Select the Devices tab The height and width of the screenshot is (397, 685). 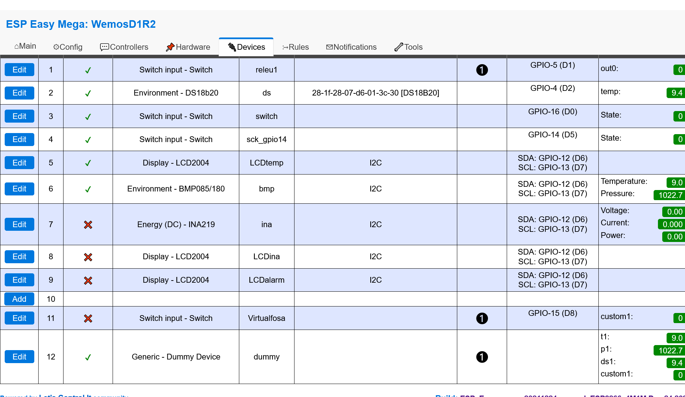click(246, 47)
